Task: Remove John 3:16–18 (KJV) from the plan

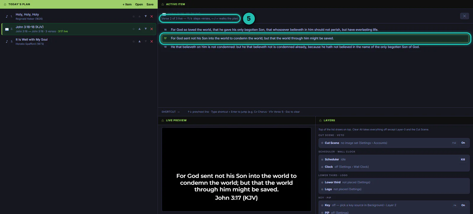Action: (x=152, y=29)
